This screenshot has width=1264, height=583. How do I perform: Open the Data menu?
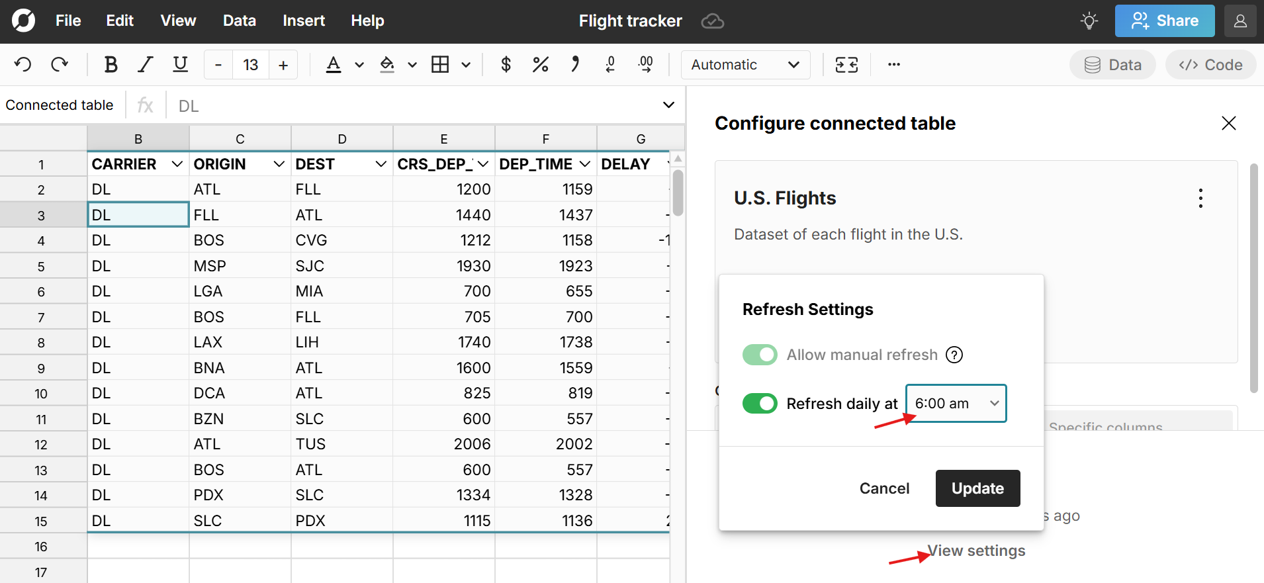239,21
